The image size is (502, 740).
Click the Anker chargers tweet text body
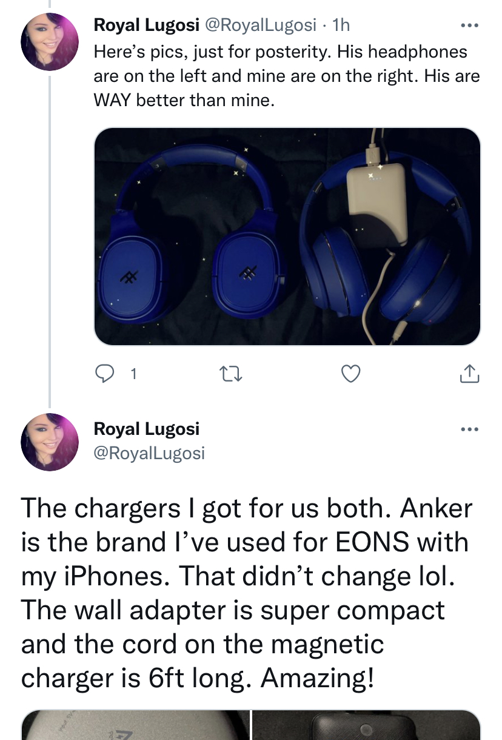(246, 593)
